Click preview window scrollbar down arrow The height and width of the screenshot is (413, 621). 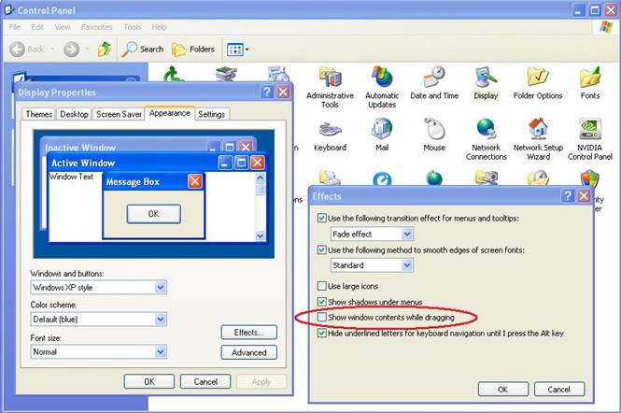point(261,235)
